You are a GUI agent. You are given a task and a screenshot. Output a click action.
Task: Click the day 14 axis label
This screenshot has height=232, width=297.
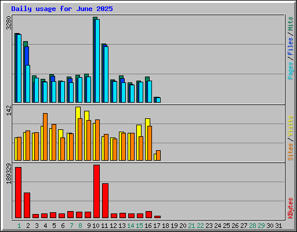[131, 226]
